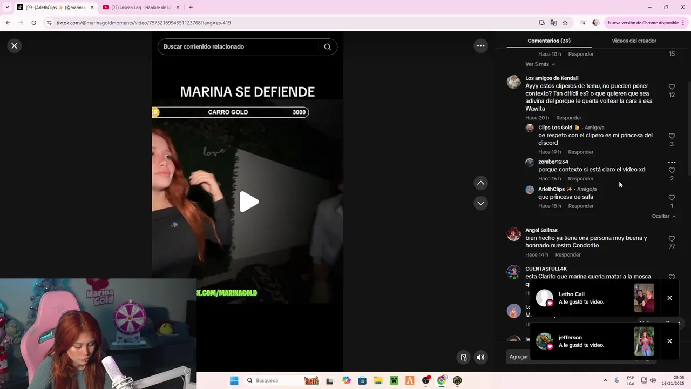The height and width of the screenshot is (389, 691).
Task: Reply to ArlethClips' comment
Action: pyautogui.click(x=580, y=206)
